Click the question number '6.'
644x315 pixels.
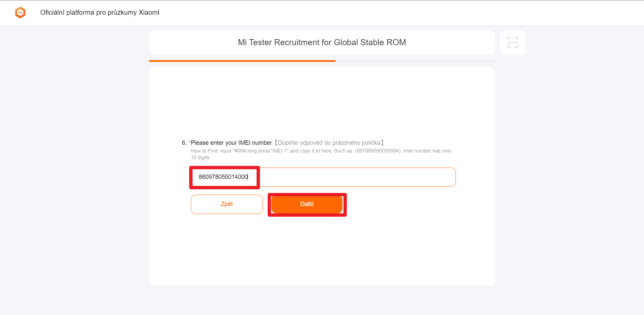(x=184, y=143)
